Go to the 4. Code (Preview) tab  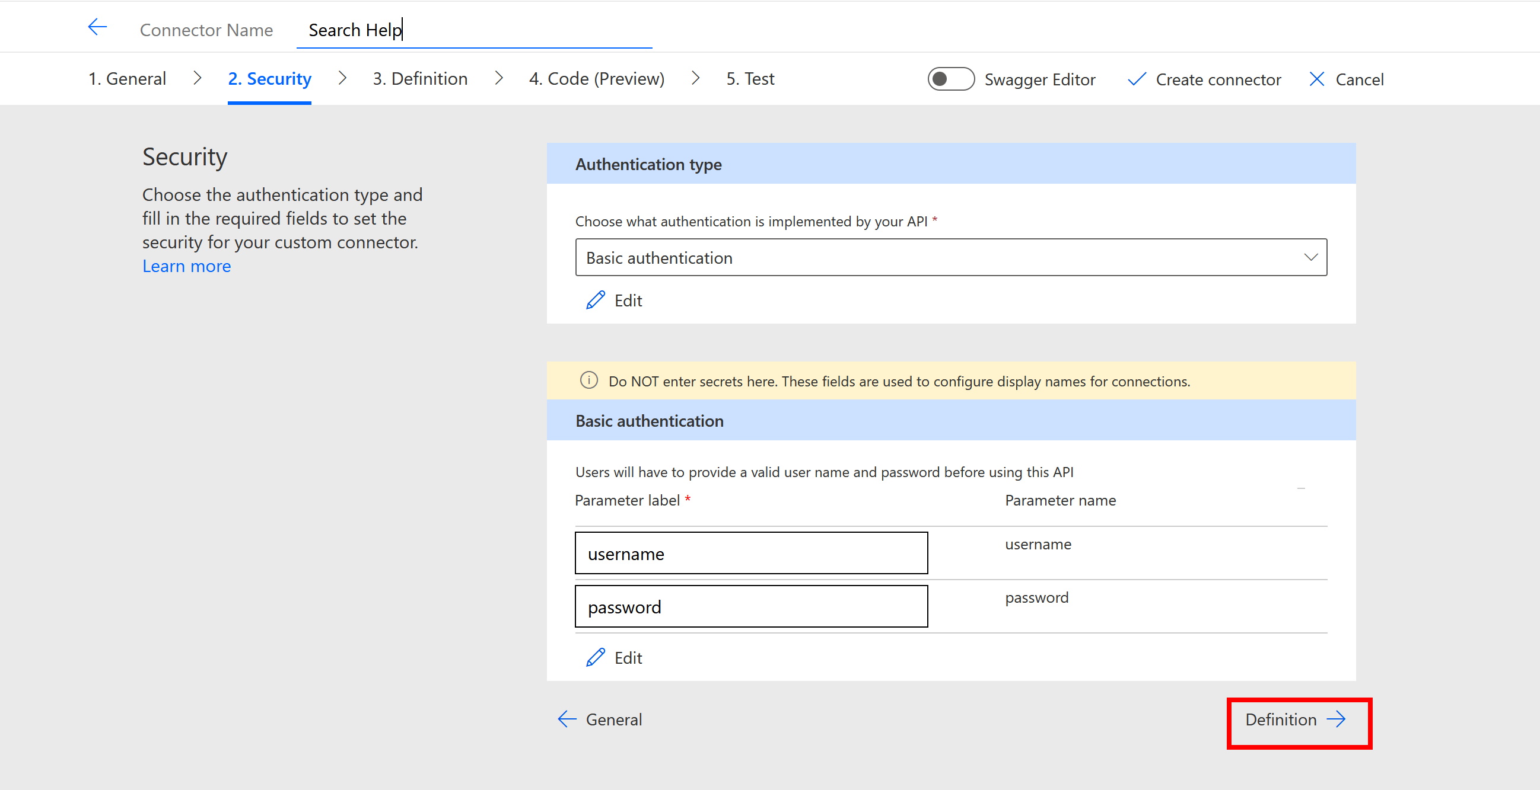point(596,78)
